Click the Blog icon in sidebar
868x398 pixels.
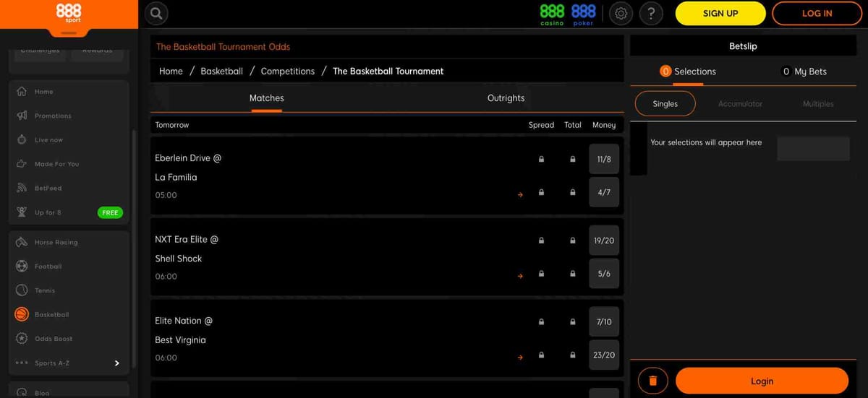tap(22, 393)
